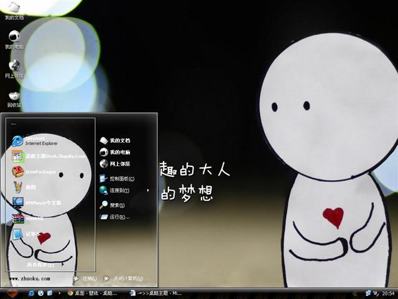
Task: Click the 关闭计算机(U) shut down button
Action: tap(123, 278)
